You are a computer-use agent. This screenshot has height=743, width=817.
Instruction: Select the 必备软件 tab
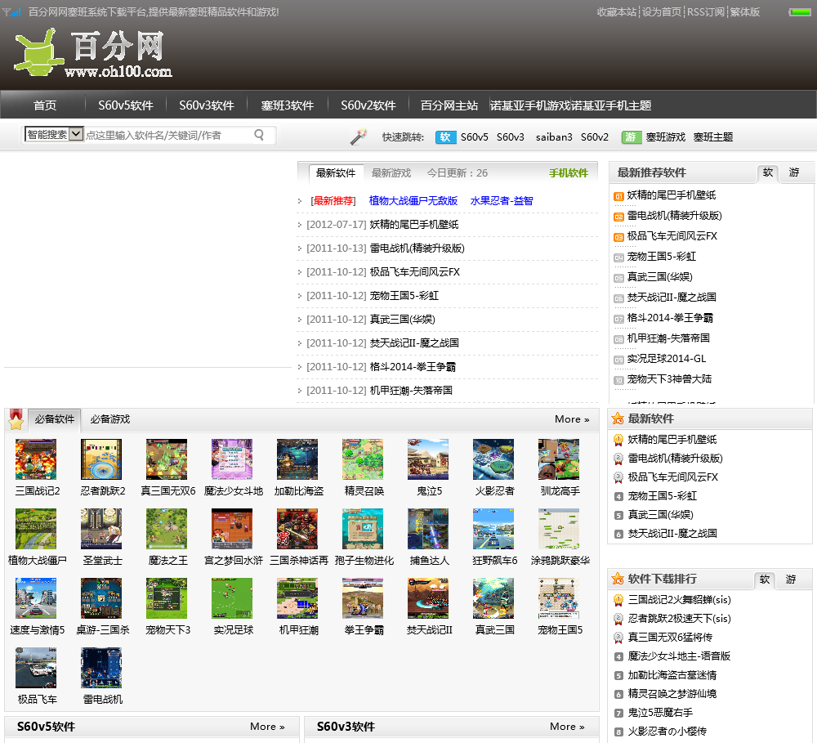[55, 419]
